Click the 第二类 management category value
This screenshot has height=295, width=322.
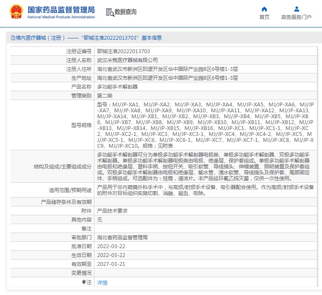point(105,96)
